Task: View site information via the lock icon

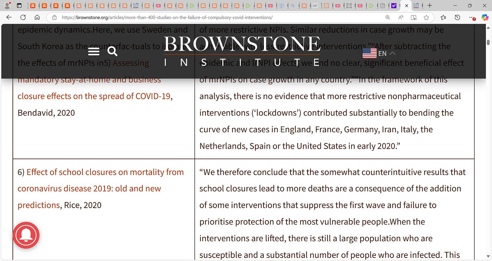Action: tap(54, 18)
